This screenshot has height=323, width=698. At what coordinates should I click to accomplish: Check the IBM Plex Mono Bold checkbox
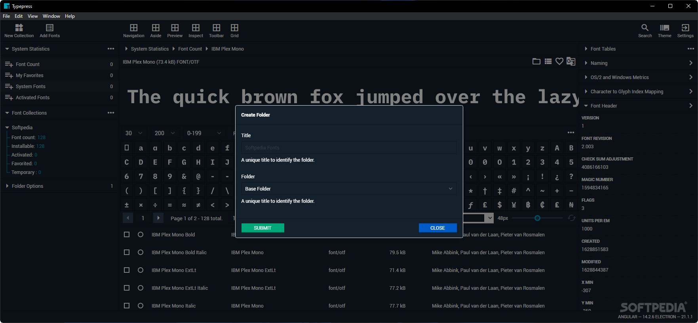pyautogui.click(x=127, y=234)
